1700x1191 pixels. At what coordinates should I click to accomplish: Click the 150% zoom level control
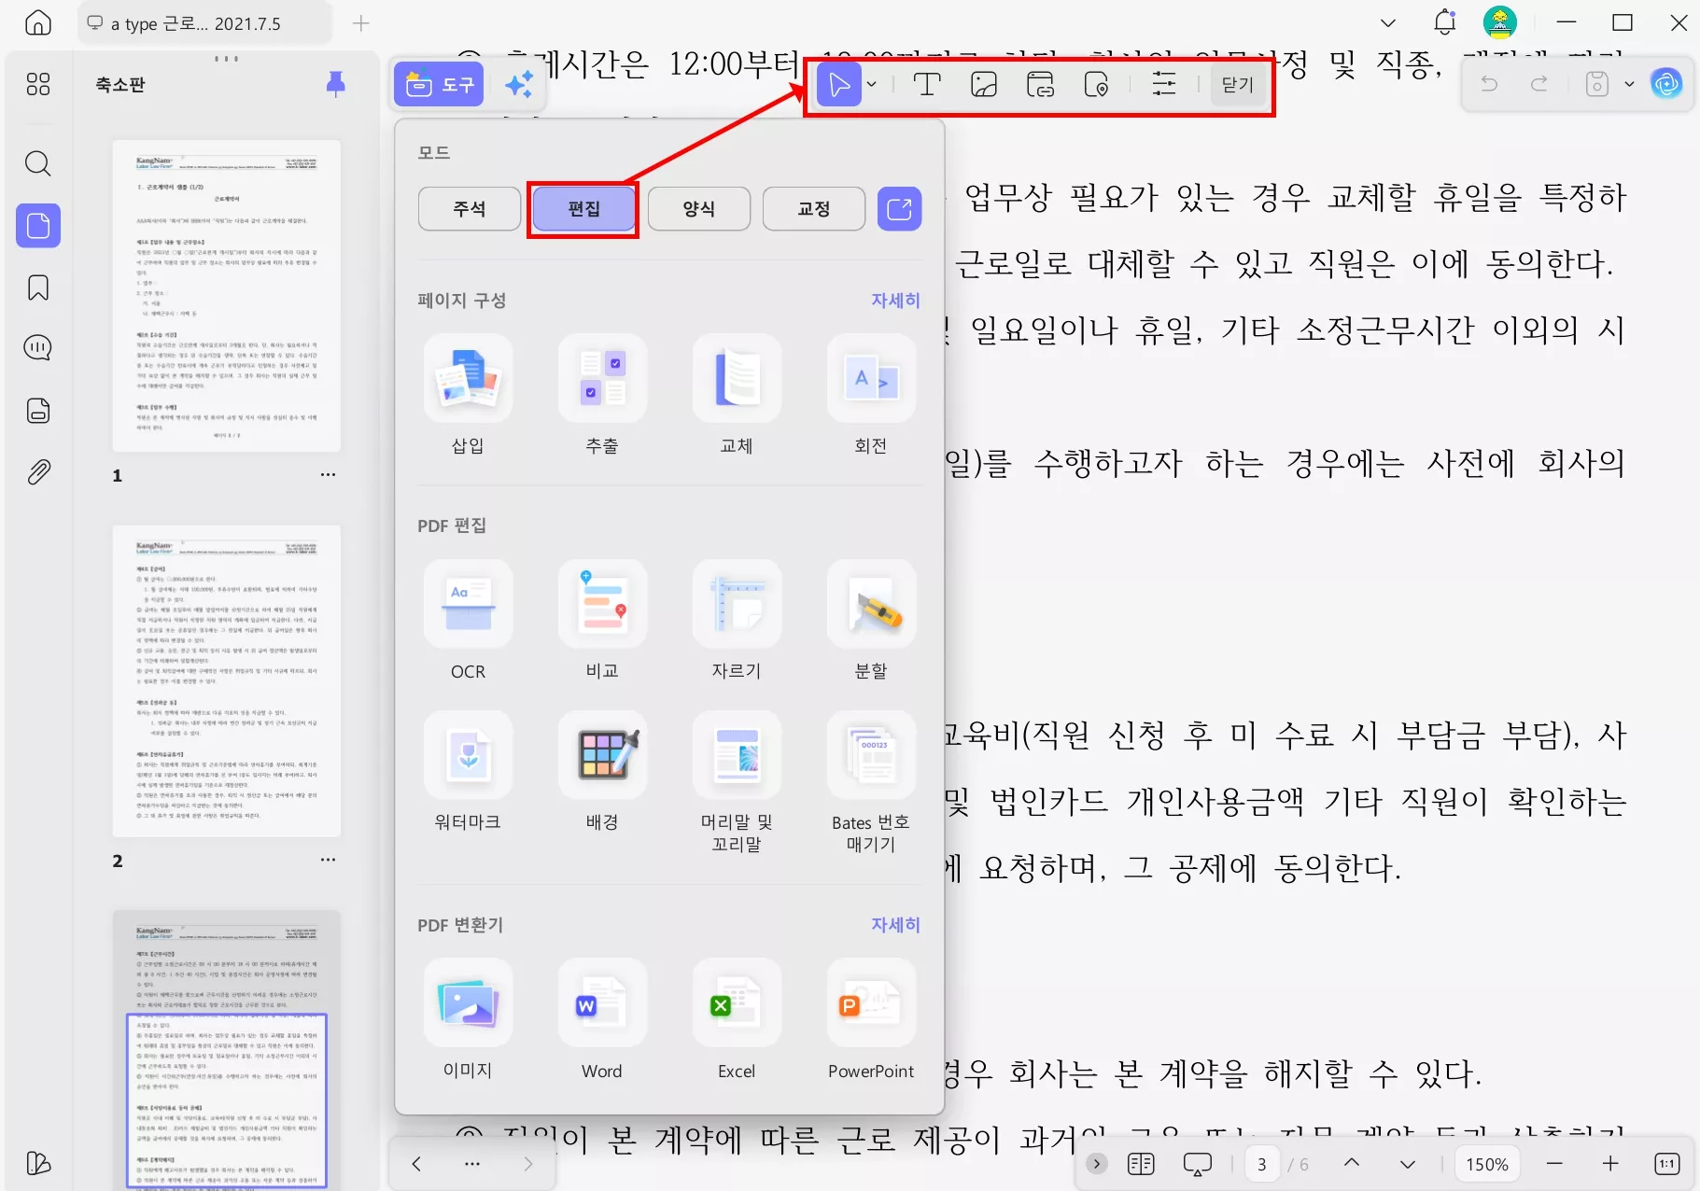[x=1486, y=1163]
